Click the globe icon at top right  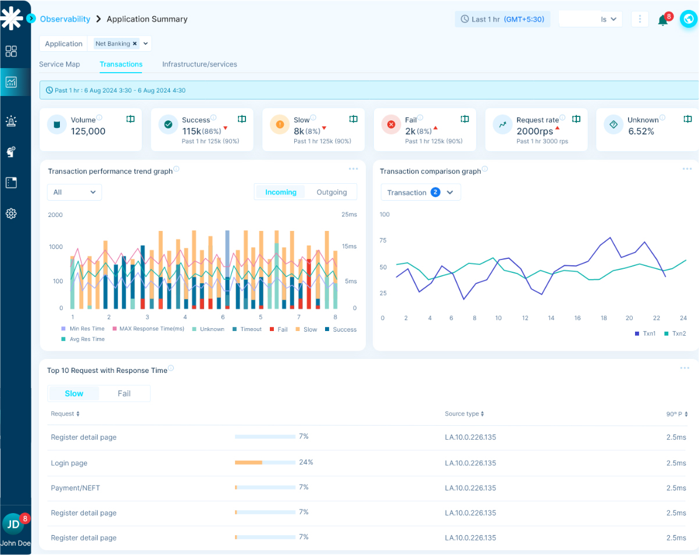point(689,19)
